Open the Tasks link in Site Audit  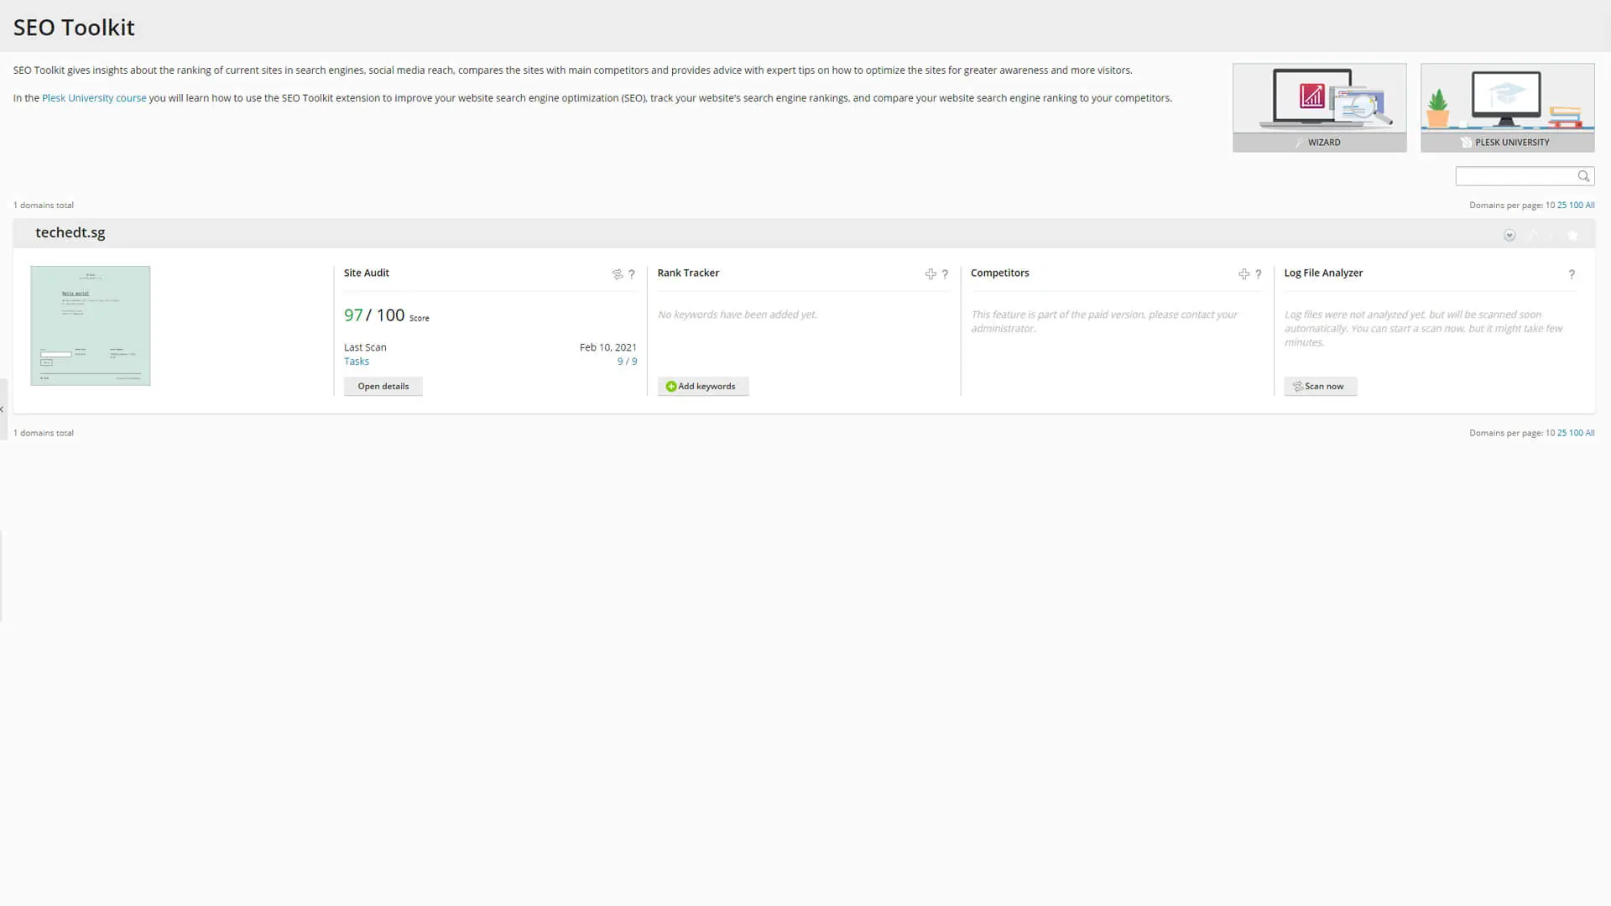coord(357,362)
